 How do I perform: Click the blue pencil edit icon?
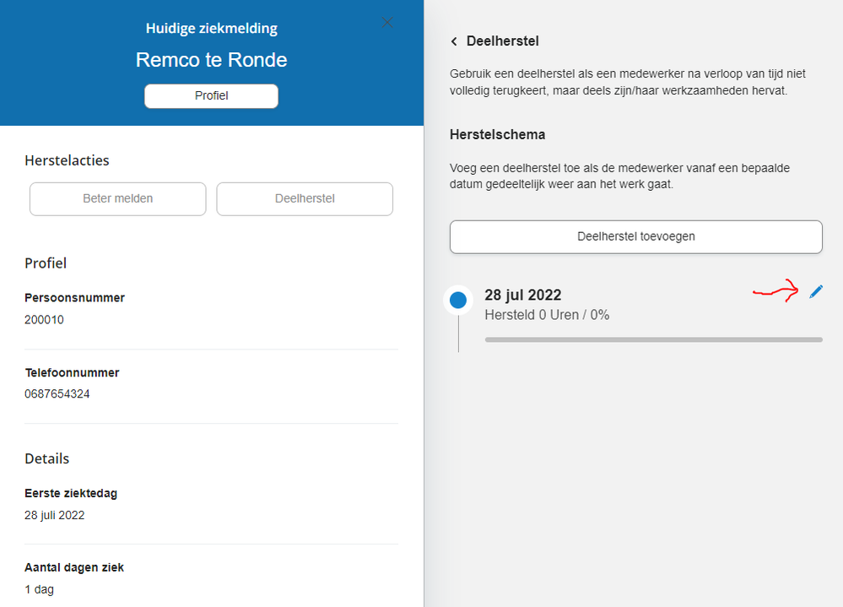pyautogui.click(x=815, y=291)
